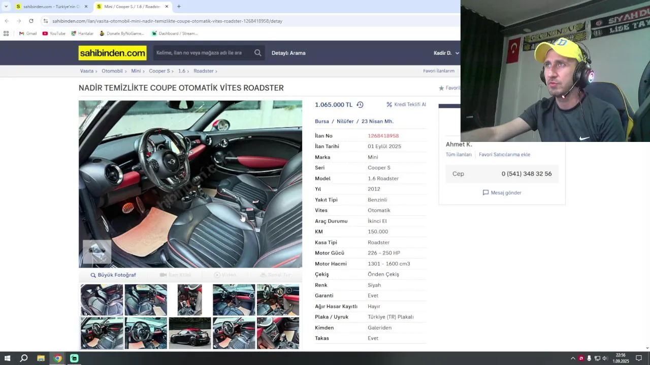Click the Mini breadcrumb link
Image resolution: width=650 pixels, height=365 pixels.
[136, 71]
